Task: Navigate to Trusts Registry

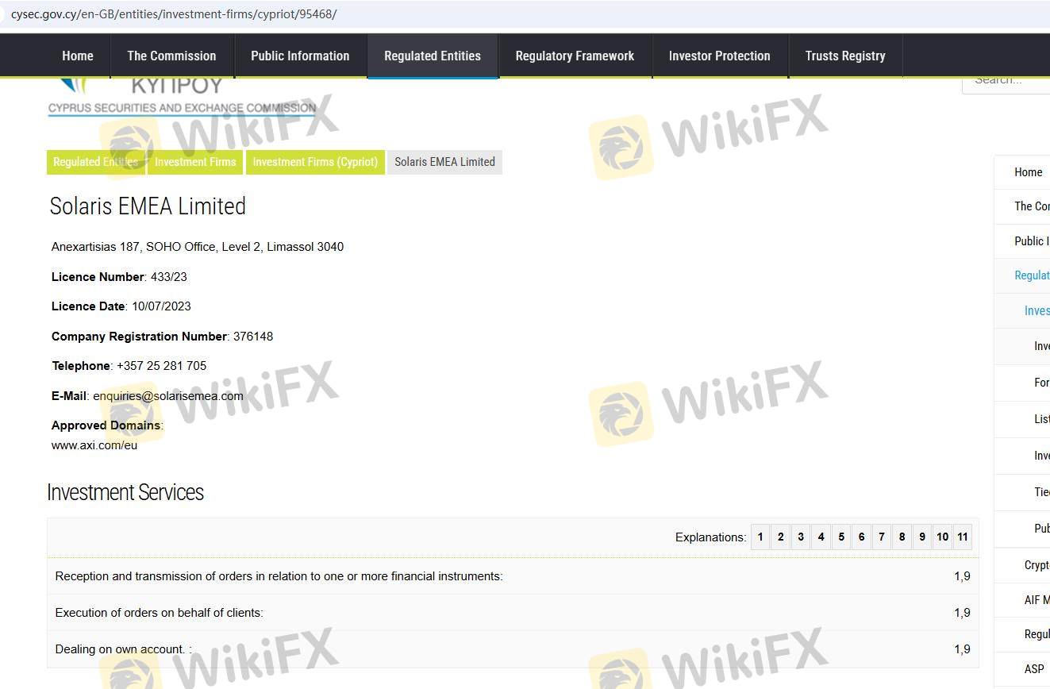Action: (844, 56)
